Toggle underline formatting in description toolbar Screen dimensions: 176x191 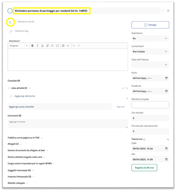(42, 46)
